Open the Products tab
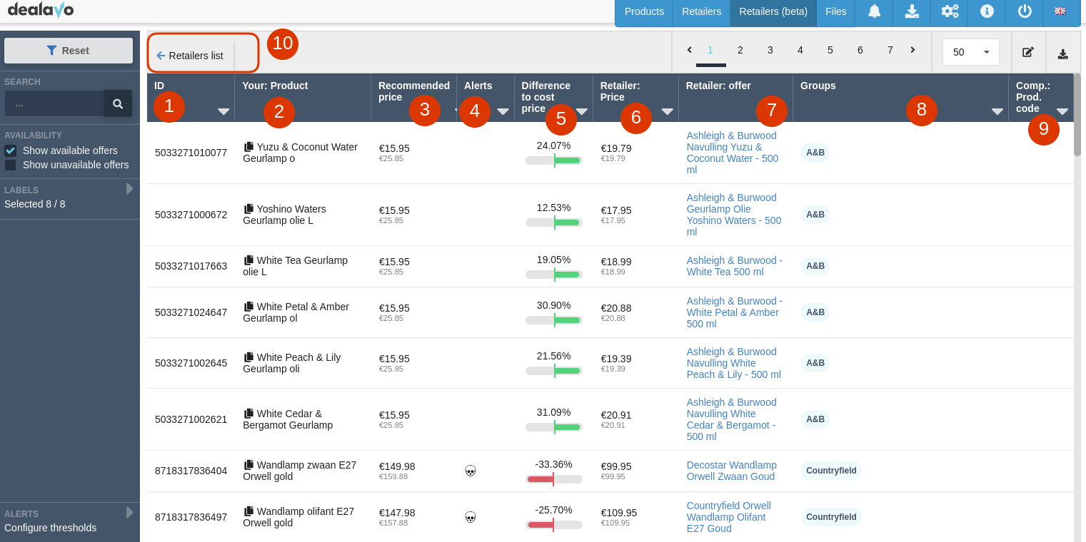Viewport: 1086px width, 542px height. (644, 11)
